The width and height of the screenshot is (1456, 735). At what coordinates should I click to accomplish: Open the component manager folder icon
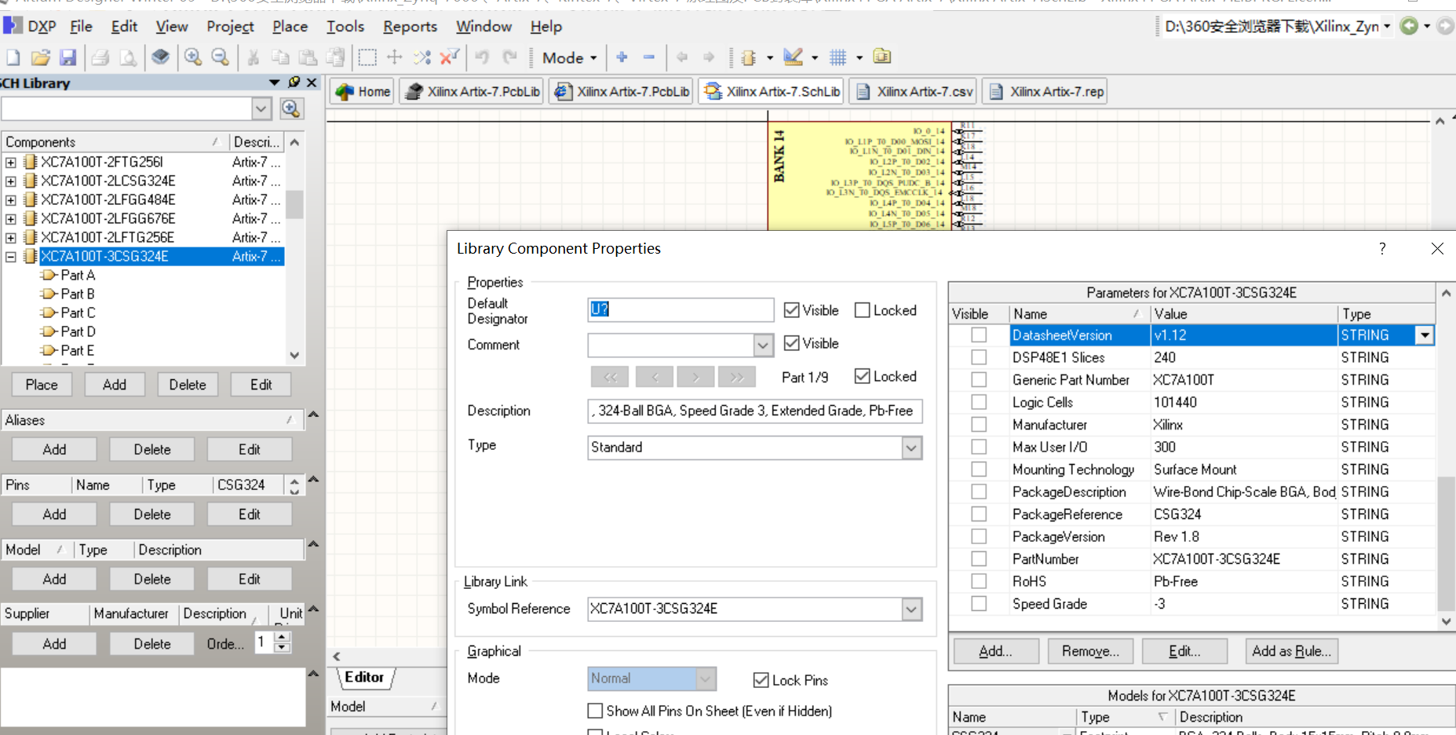(x=882, y=57)
